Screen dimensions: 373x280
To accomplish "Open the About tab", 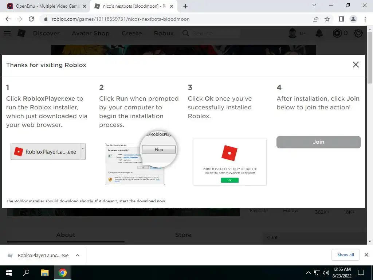I will (x=66, y=235).
